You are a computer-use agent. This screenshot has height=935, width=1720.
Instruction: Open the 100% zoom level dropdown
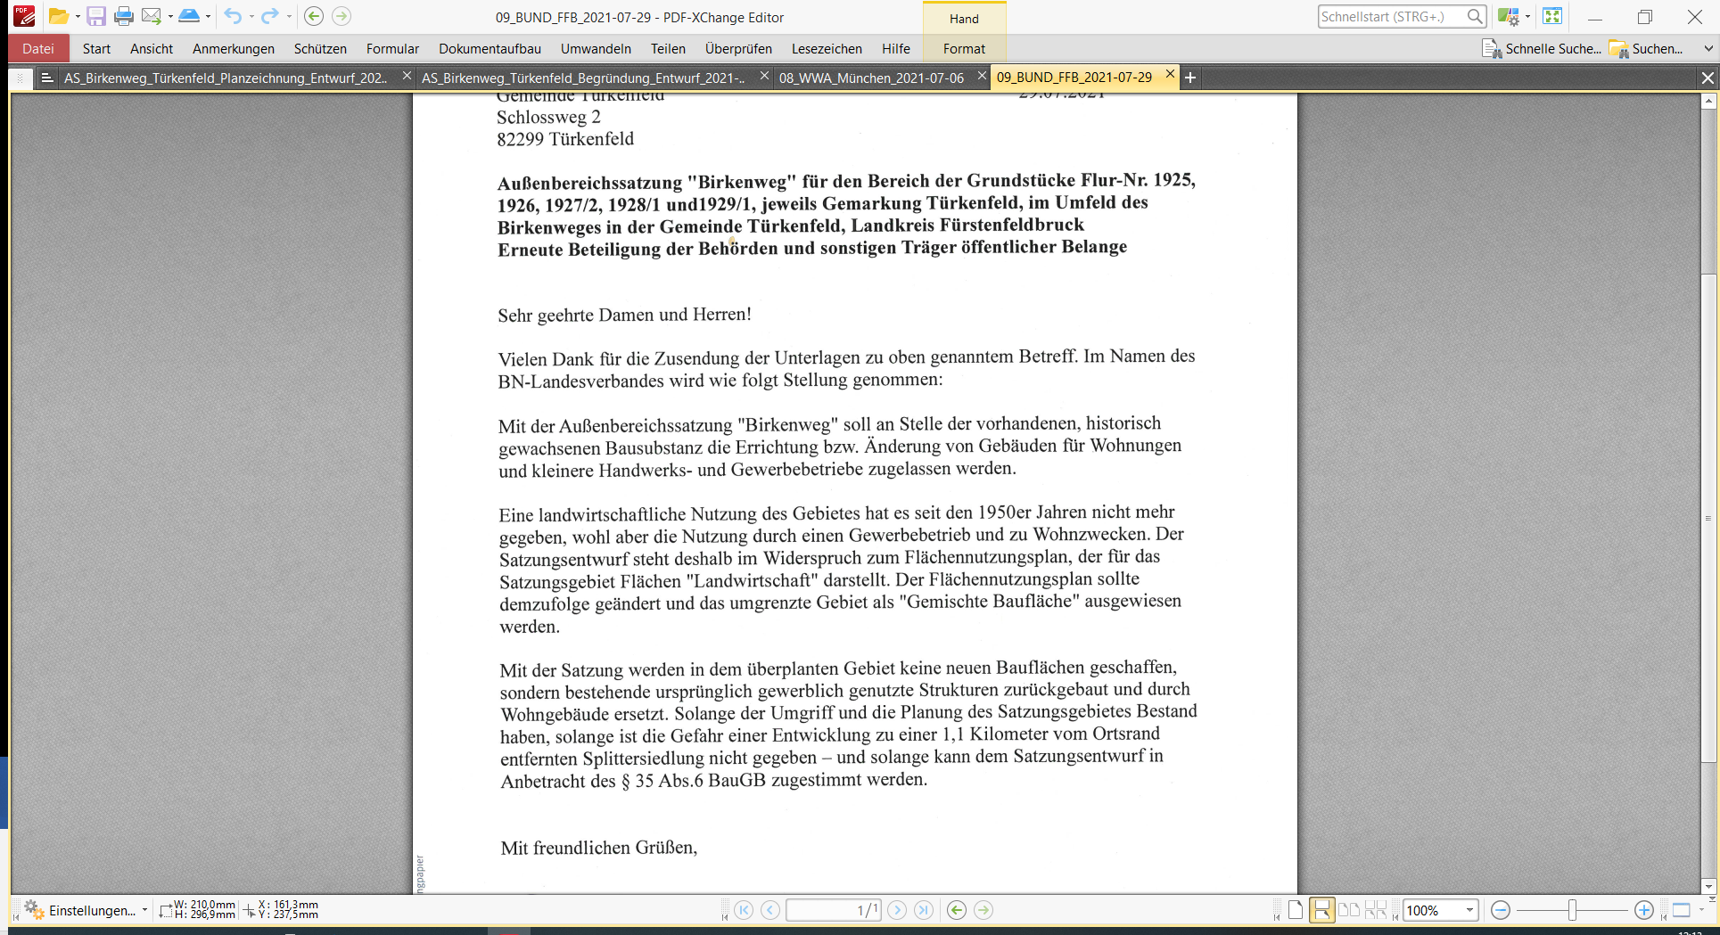coord(1470,910)
